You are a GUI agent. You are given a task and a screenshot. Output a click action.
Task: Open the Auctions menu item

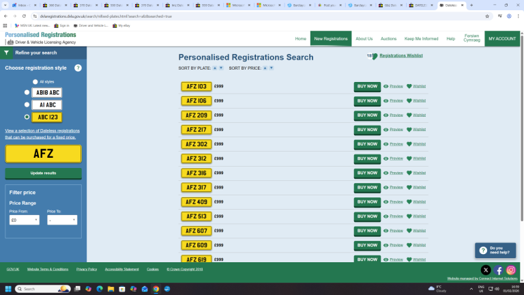(388, 39)
